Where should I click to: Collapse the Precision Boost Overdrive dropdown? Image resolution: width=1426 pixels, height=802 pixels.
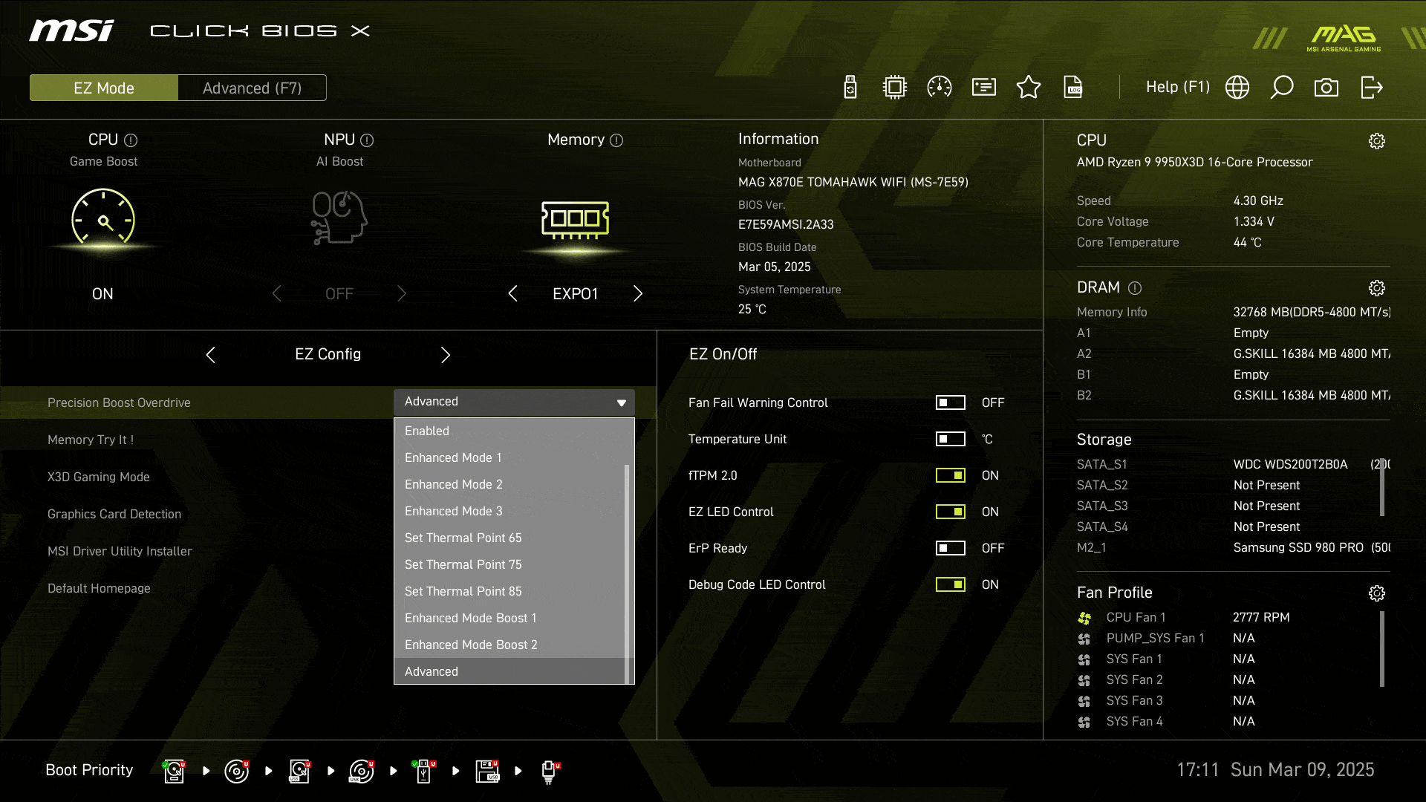coord(514,402)
